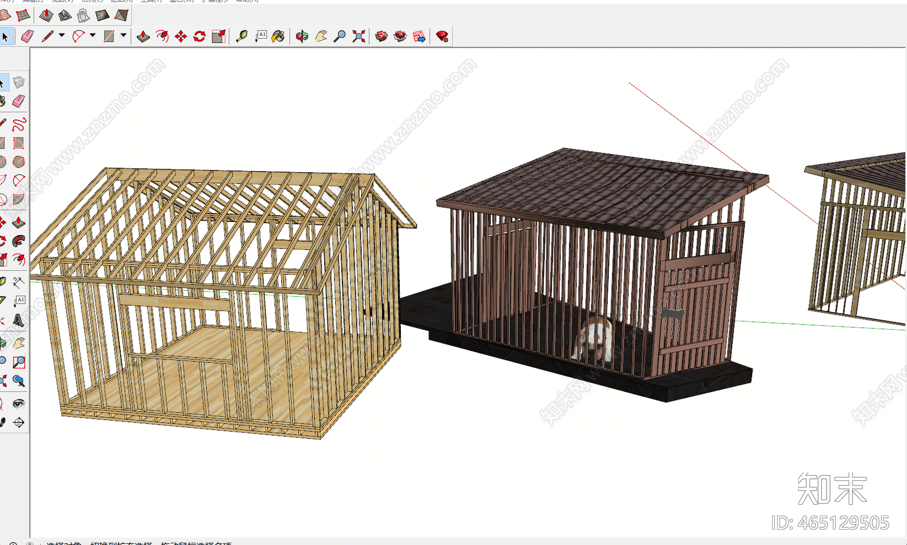Viewport: 907px width, 545px height.
Task: Select the Scale tool in the top toolbar
Action: tap(219, 37)
